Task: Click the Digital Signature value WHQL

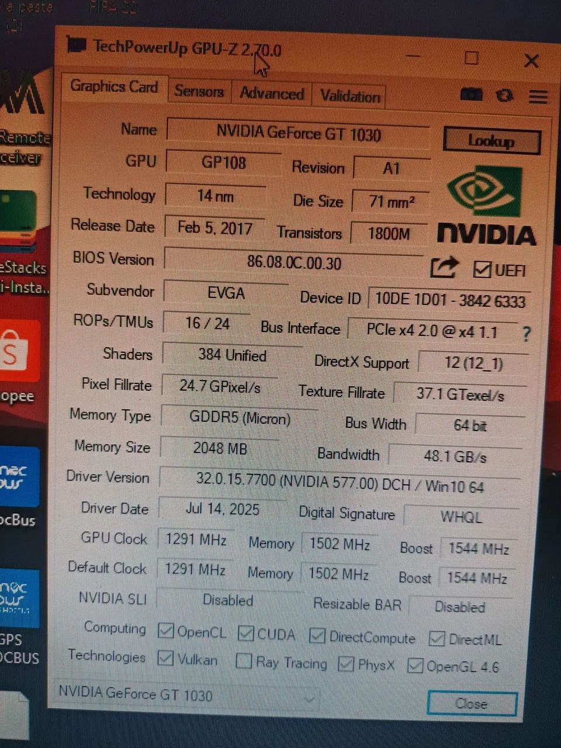Action: coord(461,517)
